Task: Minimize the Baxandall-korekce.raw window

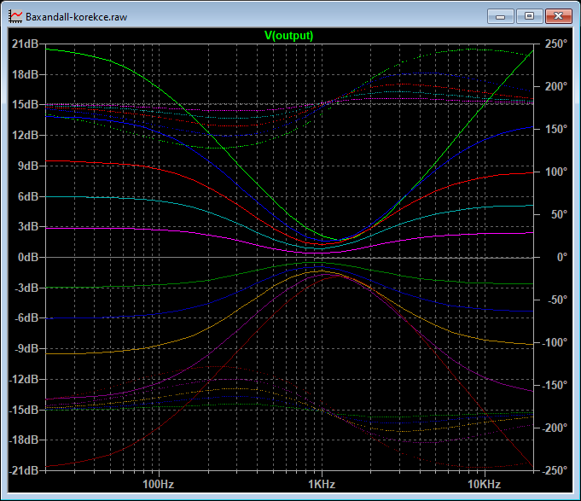Action: pos(500,16)
